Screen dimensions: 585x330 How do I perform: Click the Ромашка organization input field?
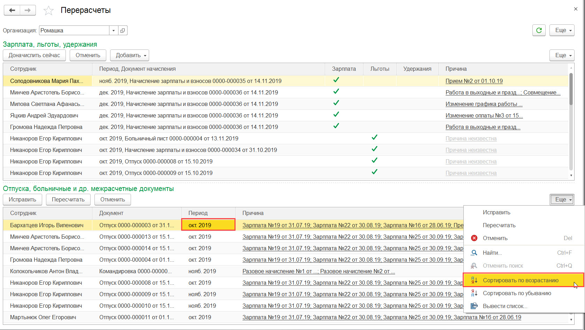pyautogui.click(x=74, y=31)
